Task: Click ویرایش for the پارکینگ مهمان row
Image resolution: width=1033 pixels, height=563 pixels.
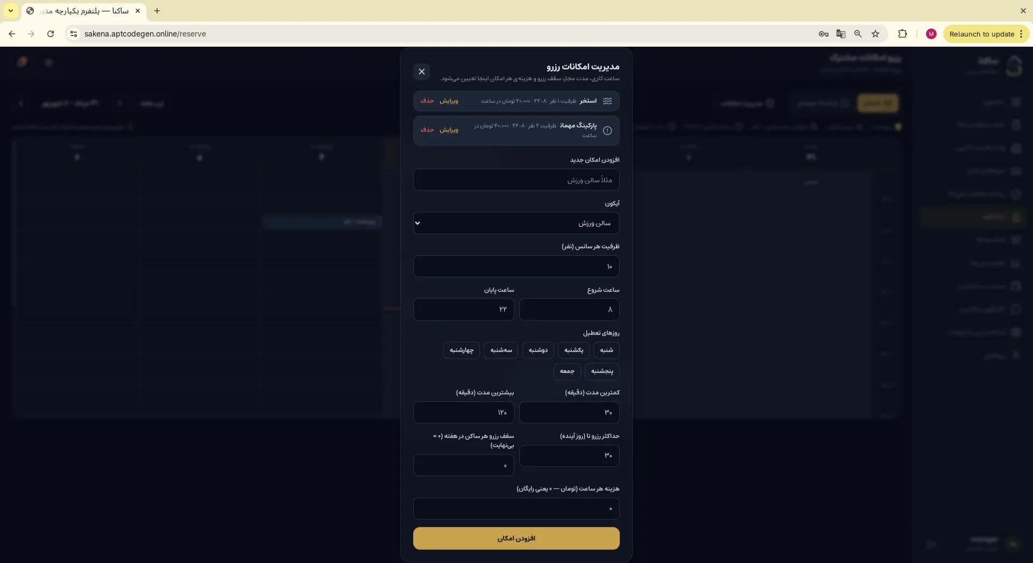Action: tap(449, 130)
